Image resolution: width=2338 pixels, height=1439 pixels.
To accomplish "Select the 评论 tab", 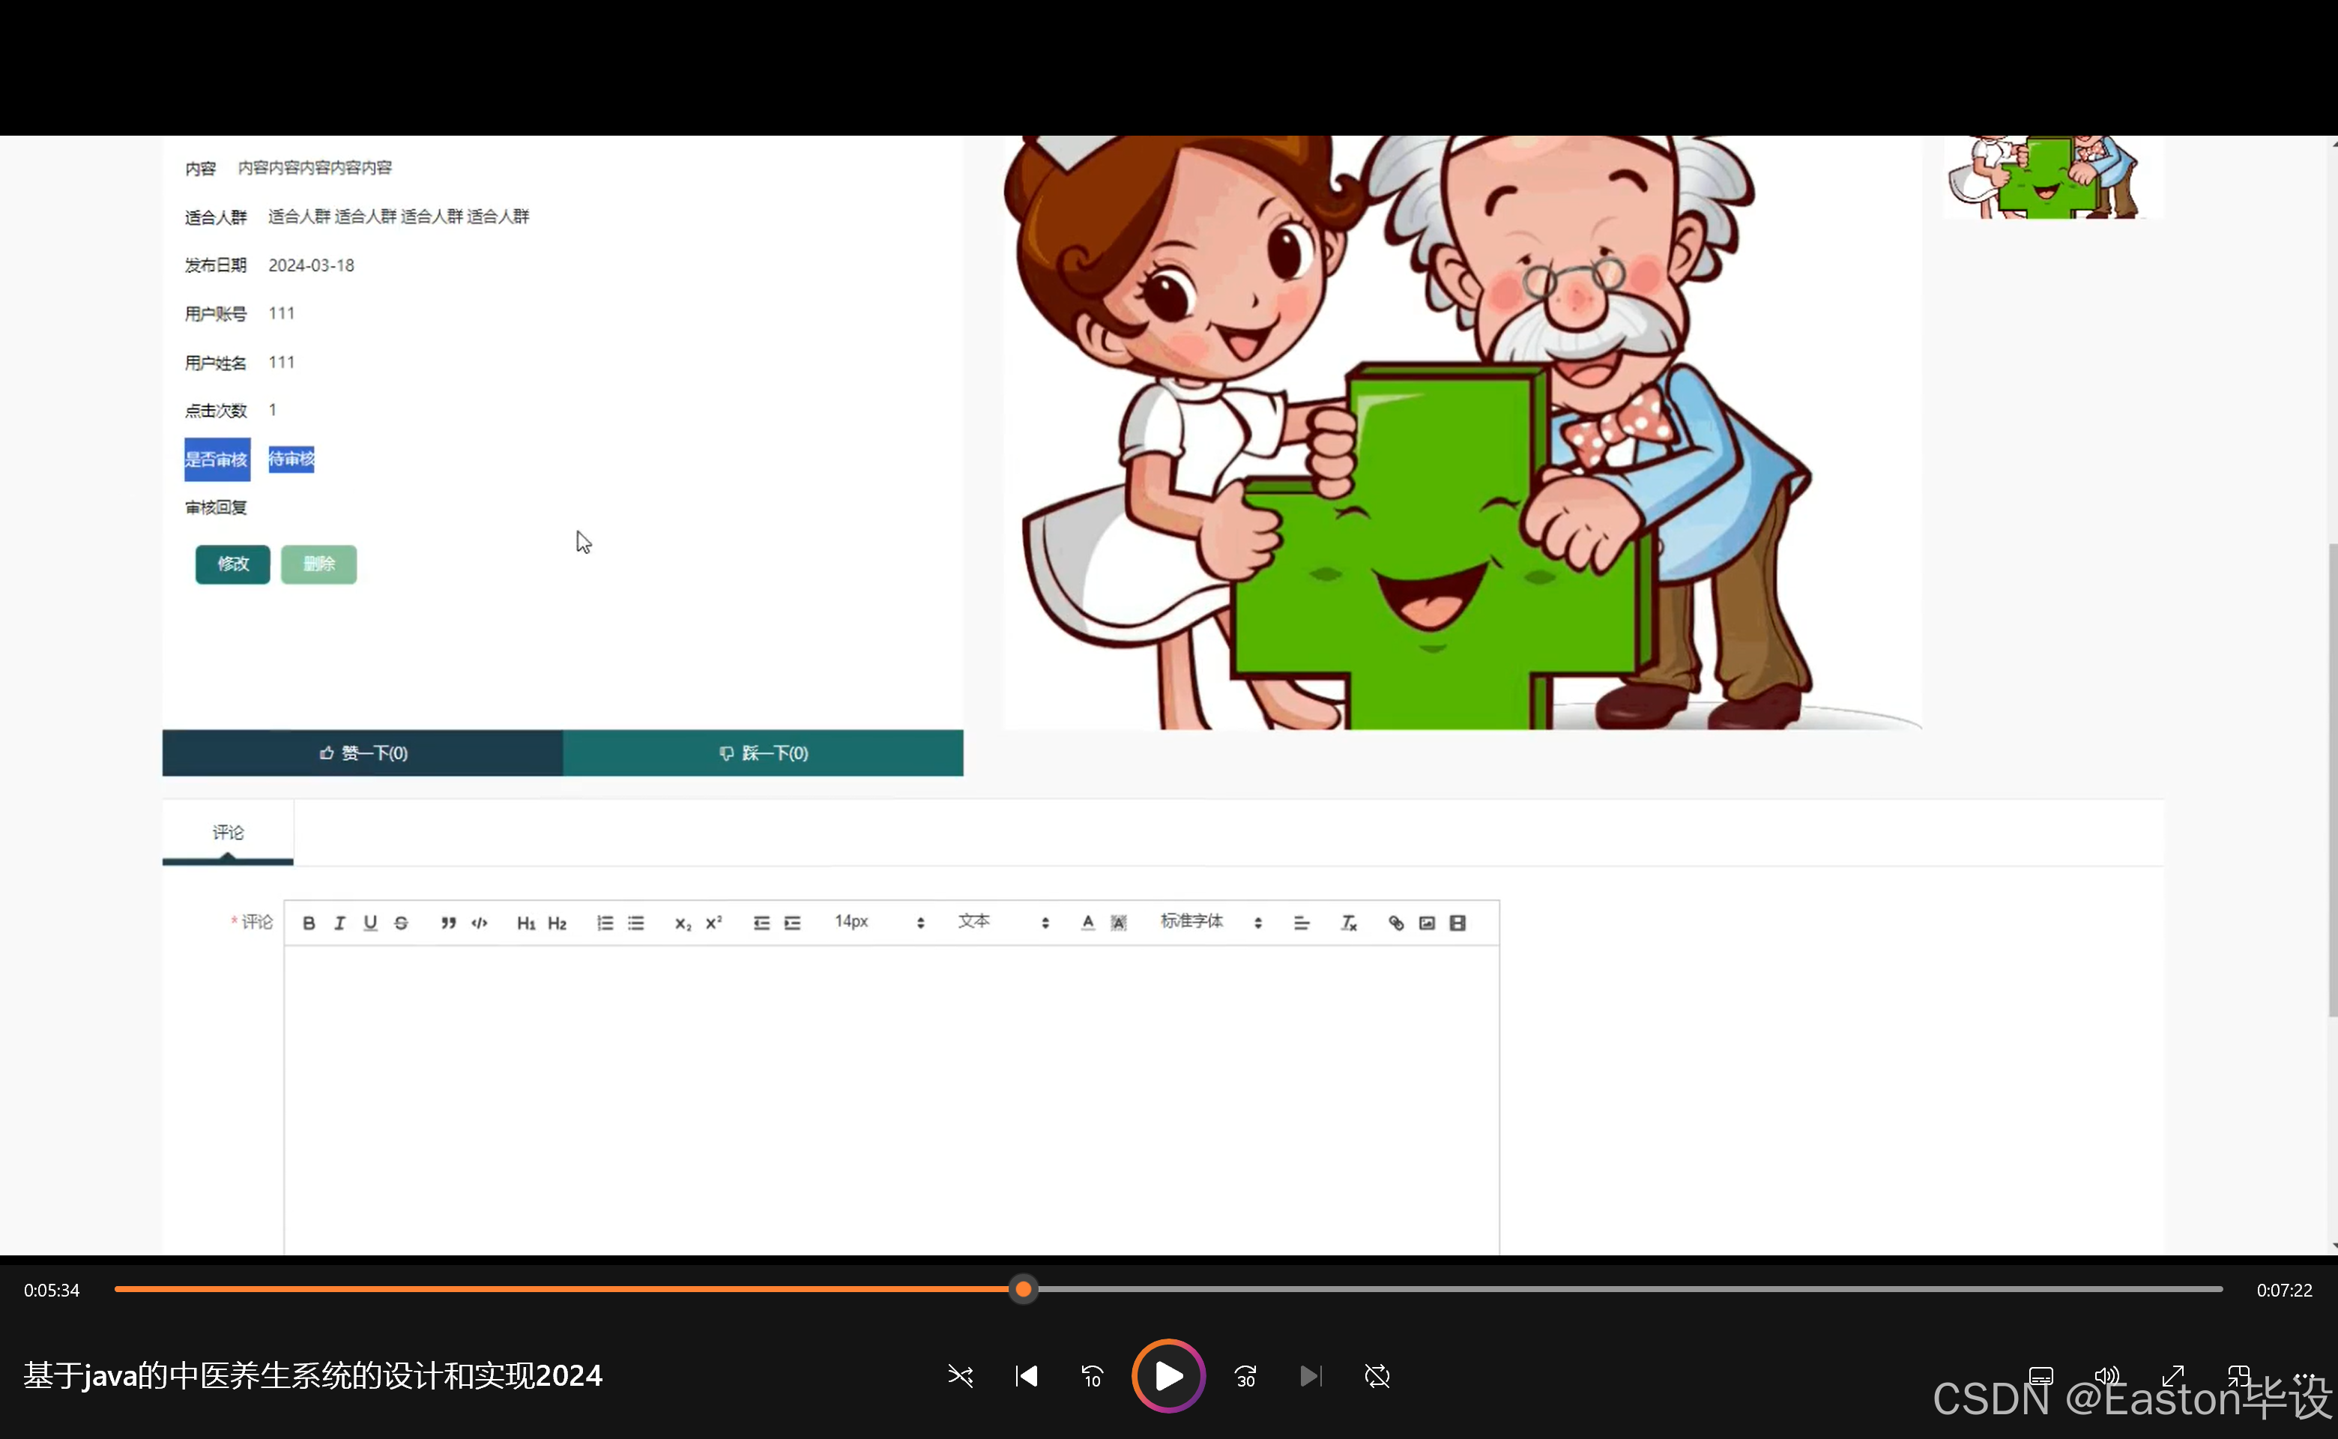I will 227,833.
